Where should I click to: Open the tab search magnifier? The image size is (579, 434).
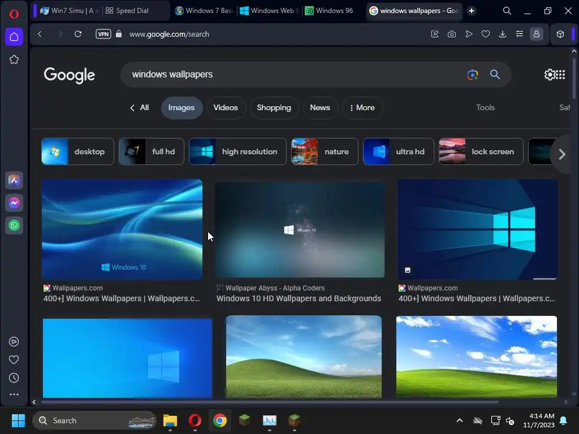pos(507,11)
